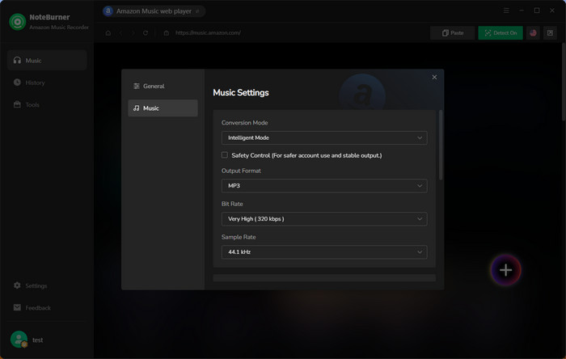
Task: Open the Bit Rate dropdown
Action: click(x=324, y=219)
